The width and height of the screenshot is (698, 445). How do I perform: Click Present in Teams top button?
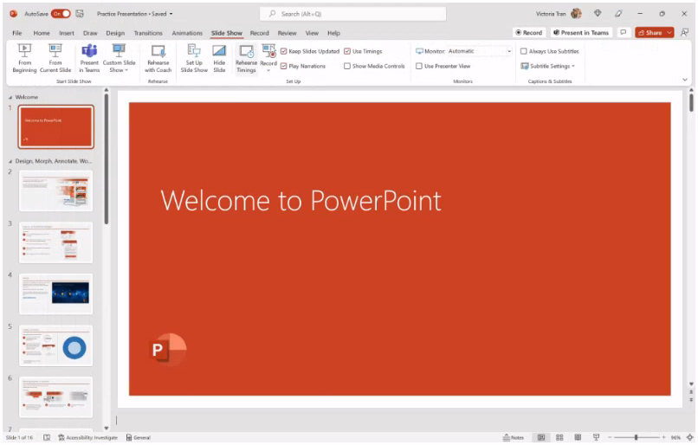[581, 33]
